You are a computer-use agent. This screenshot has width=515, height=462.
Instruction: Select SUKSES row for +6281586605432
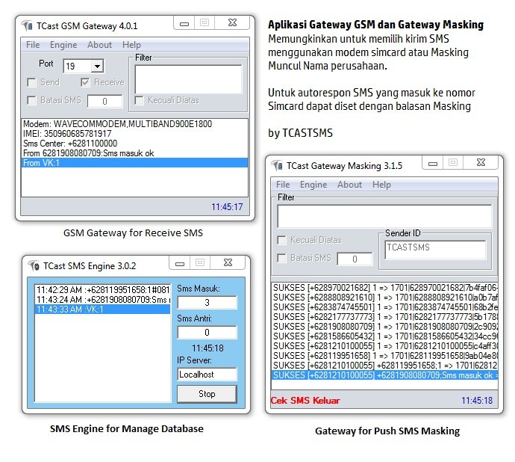coord(384,336)
